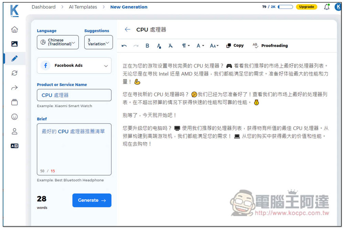Open the image generator sidebar icon
344x229 pixels.
coord(14,44)
